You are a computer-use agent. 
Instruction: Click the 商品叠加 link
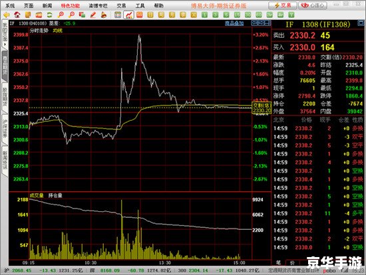[234, 23]
